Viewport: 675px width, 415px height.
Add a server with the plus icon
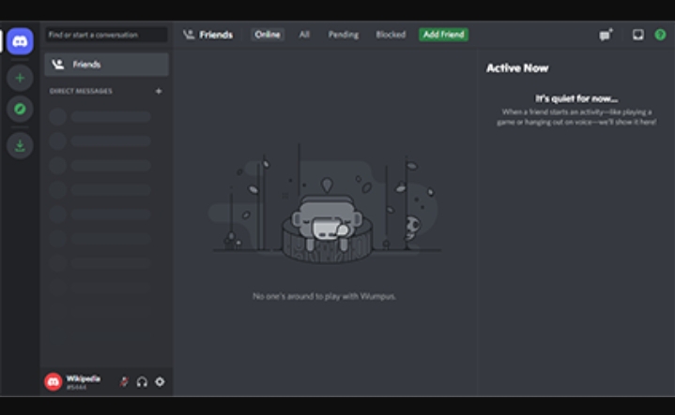20,78
